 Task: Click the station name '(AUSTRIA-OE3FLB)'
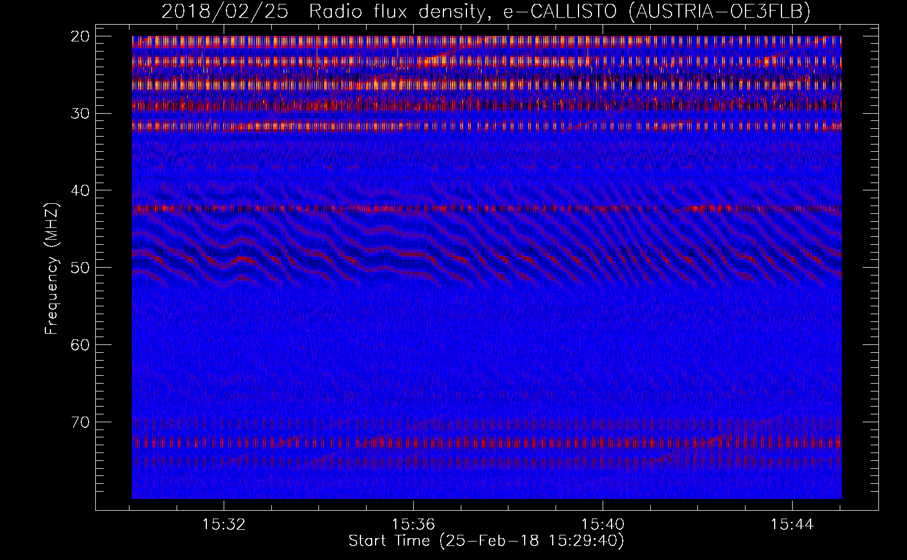(719, 12)
